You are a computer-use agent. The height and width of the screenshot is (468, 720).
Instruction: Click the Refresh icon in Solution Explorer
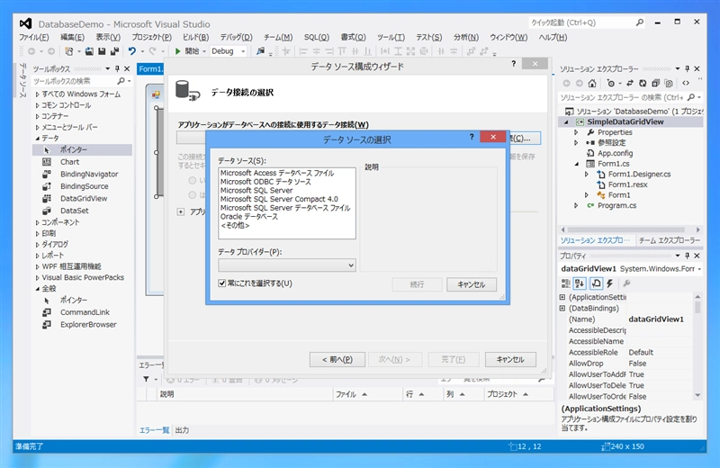pyautogui.click(x=643, y=83)
